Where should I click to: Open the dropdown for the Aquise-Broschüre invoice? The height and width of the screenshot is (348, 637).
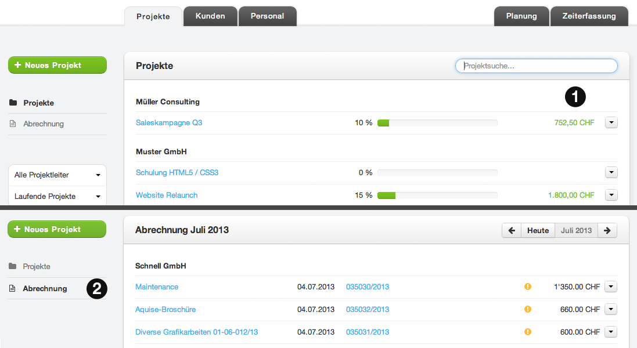611,310
